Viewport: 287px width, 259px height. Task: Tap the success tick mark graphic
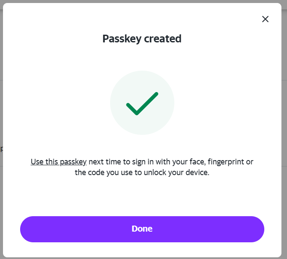tap(142, 104)
